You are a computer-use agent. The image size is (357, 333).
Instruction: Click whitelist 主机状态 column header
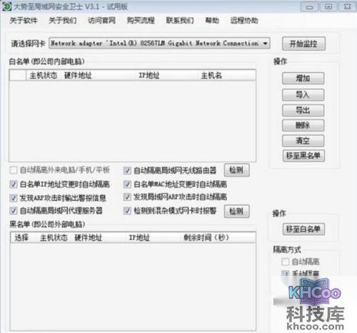pyautogui.click(x=44, y=76)
